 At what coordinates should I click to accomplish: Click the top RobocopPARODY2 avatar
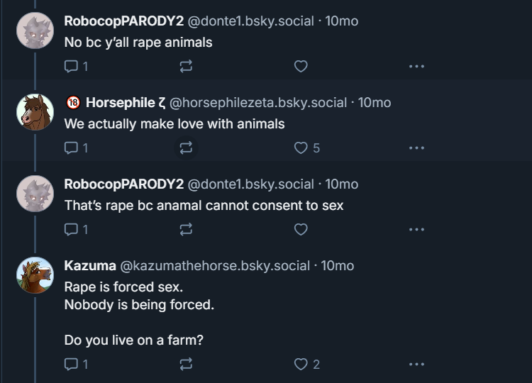pyautogui.click(x=35, y=30)
